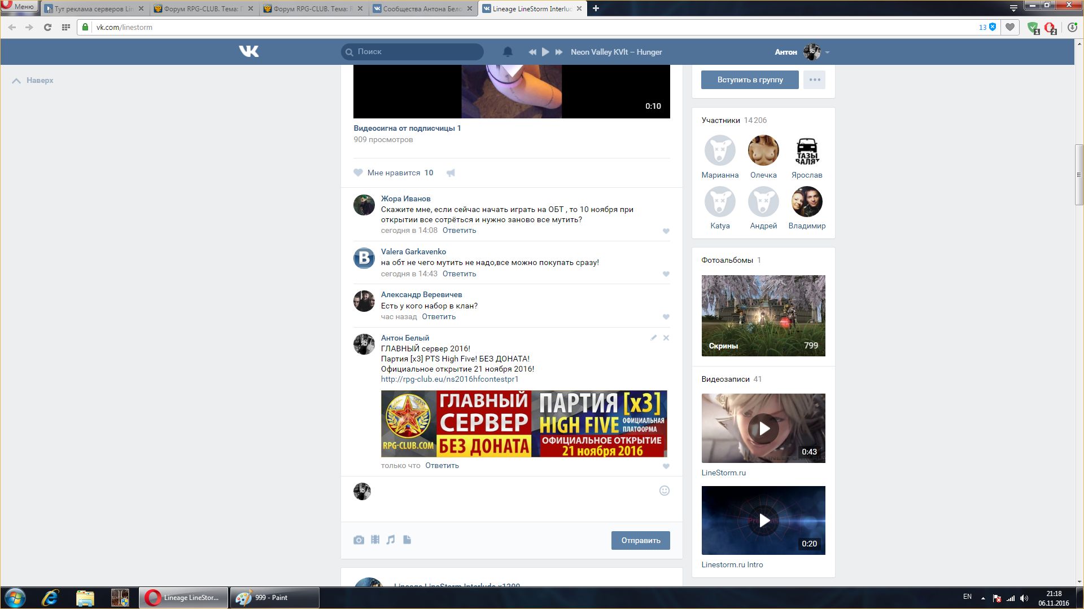Edit Антон Белый comment with pencil
The image size is (1084, 609).
653,338
